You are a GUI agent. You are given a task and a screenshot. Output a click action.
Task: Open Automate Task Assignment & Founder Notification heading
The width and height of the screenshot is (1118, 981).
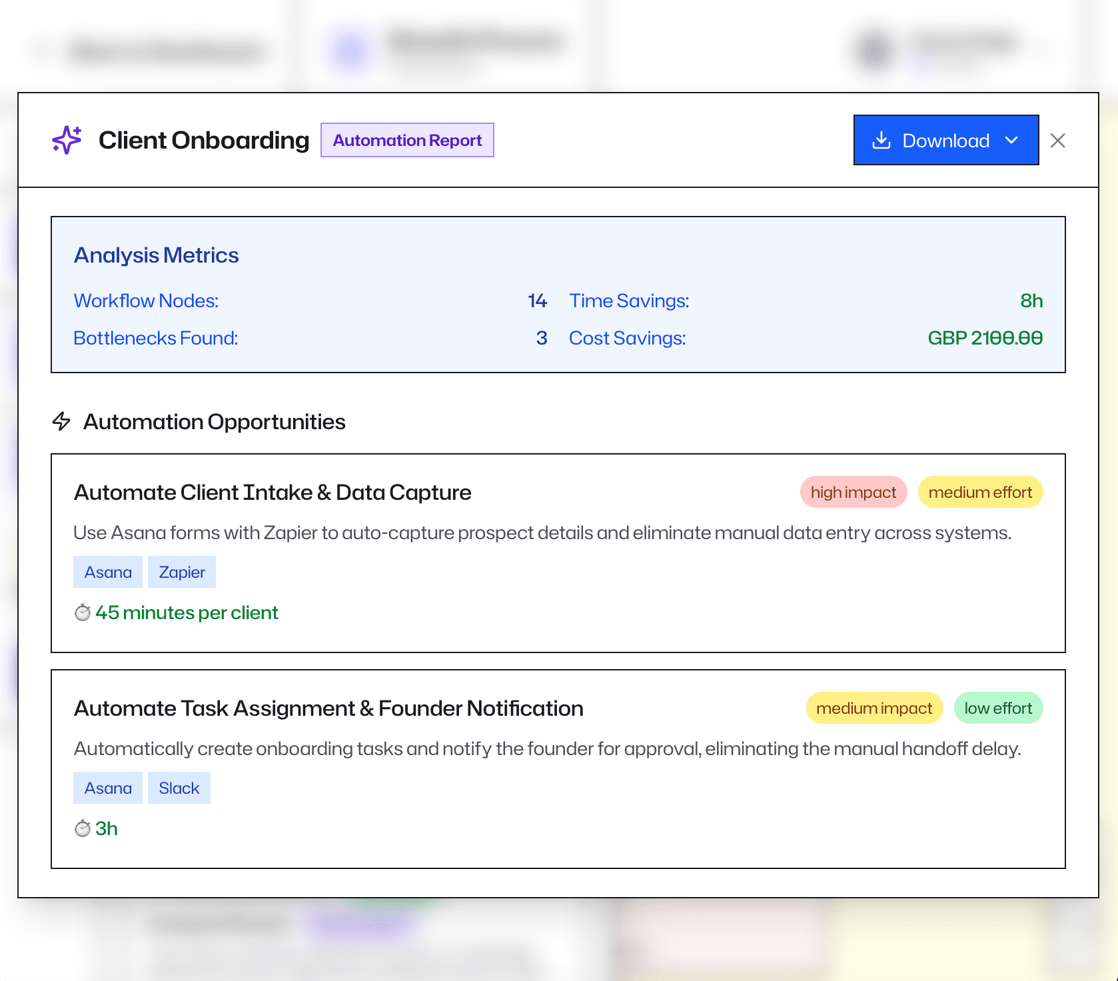click(328, 708)
